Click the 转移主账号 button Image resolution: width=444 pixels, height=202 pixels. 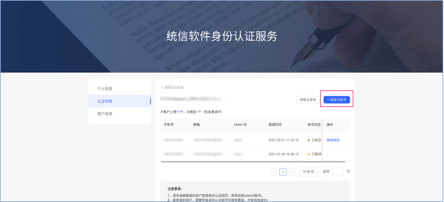[308, 100]
